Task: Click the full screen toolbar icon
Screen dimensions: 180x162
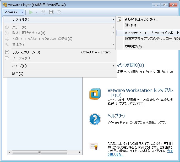Action: [x=51, y=12]
